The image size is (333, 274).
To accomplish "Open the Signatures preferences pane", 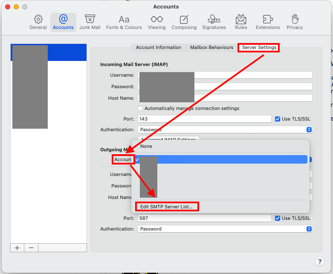I will pyautogui.click(x=214, y=22).
